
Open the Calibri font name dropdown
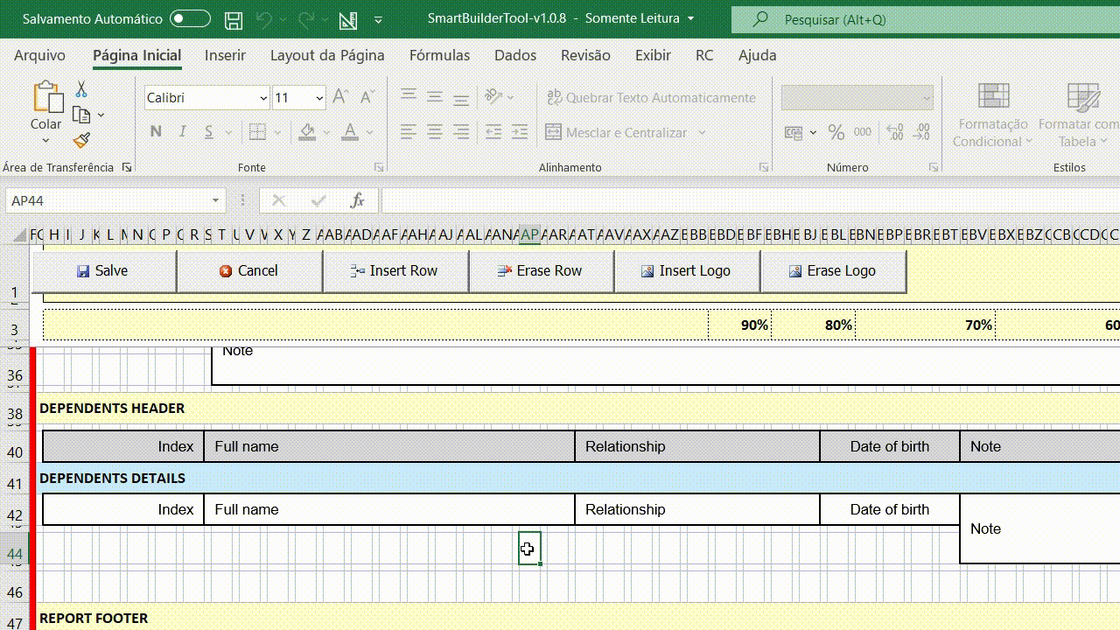click(263, 98)
